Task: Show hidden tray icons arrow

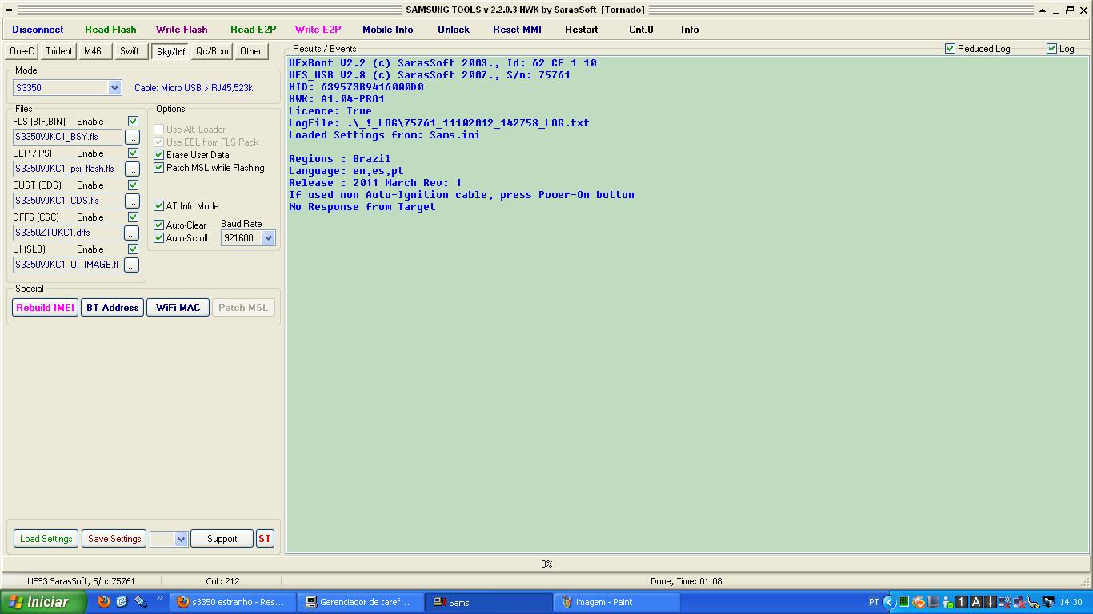Action: [889, 602]
